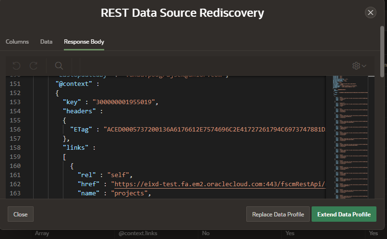Switch to the Columns tab
The height and width of the screenshot is (239, 387).
pyautogui.click(x=17, y=42)
